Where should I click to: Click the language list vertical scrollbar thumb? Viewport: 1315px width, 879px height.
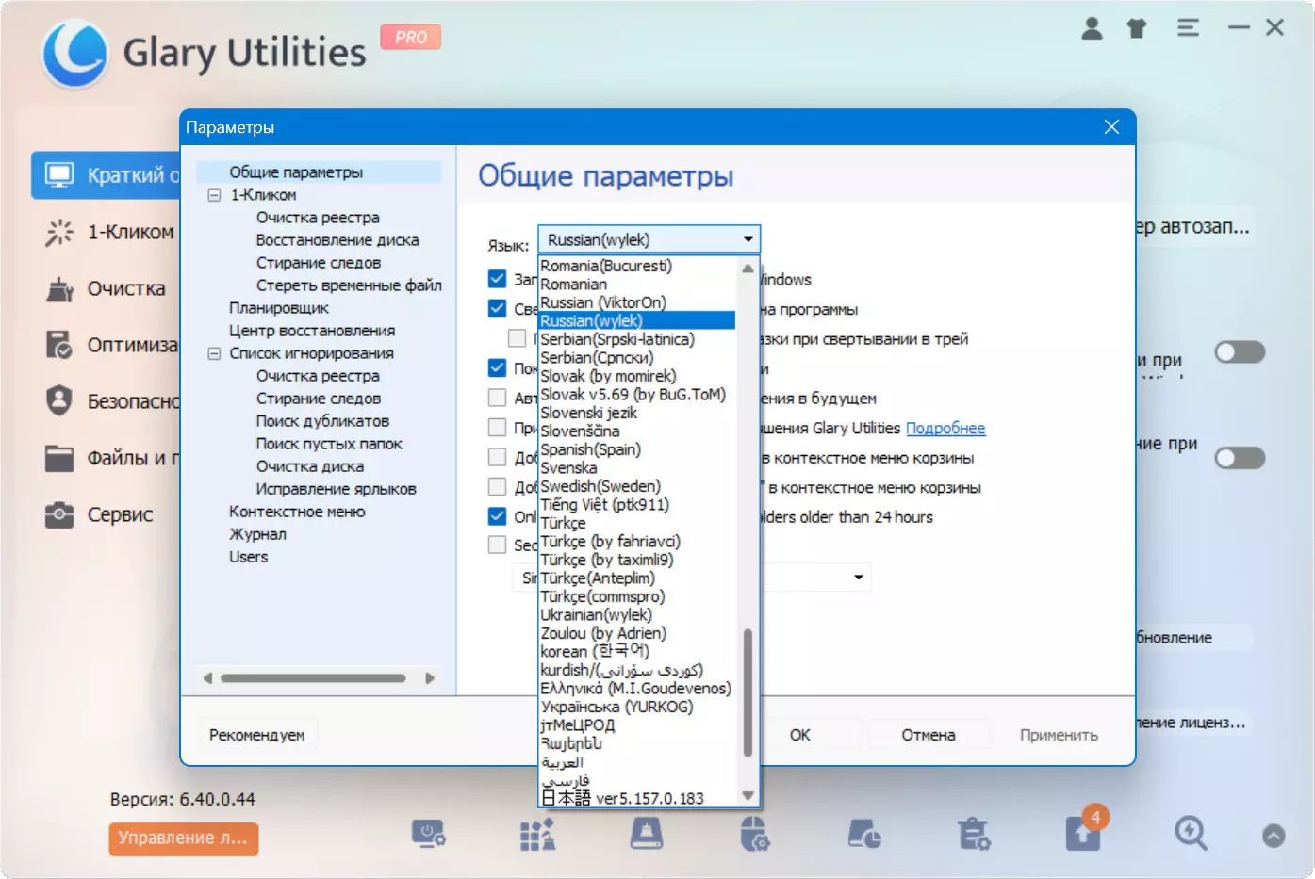pos(748,693)
